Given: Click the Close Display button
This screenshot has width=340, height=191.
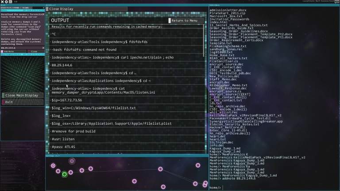Looking at the screenshot, I should [x=87, y=9].
